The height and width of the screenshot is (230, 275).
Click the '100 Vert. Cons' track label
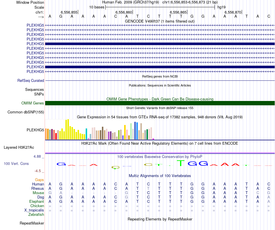click(x=16, y=163)
